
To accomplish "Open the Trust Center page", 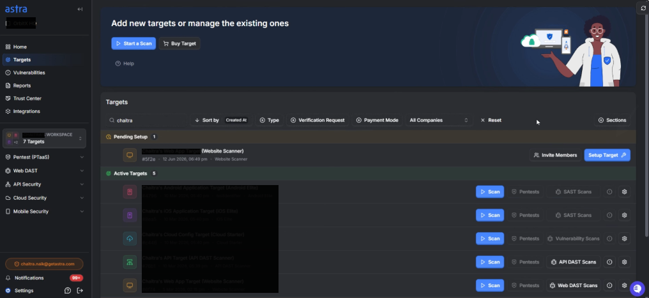I will (44, 98).
